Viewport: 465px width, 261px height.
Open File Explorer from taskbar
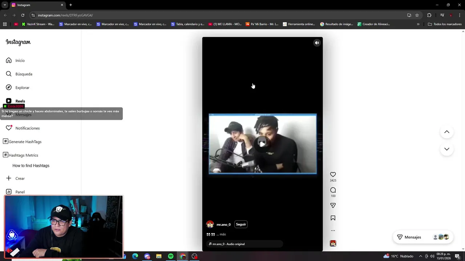pyautogui.click(x=159, y=256)
